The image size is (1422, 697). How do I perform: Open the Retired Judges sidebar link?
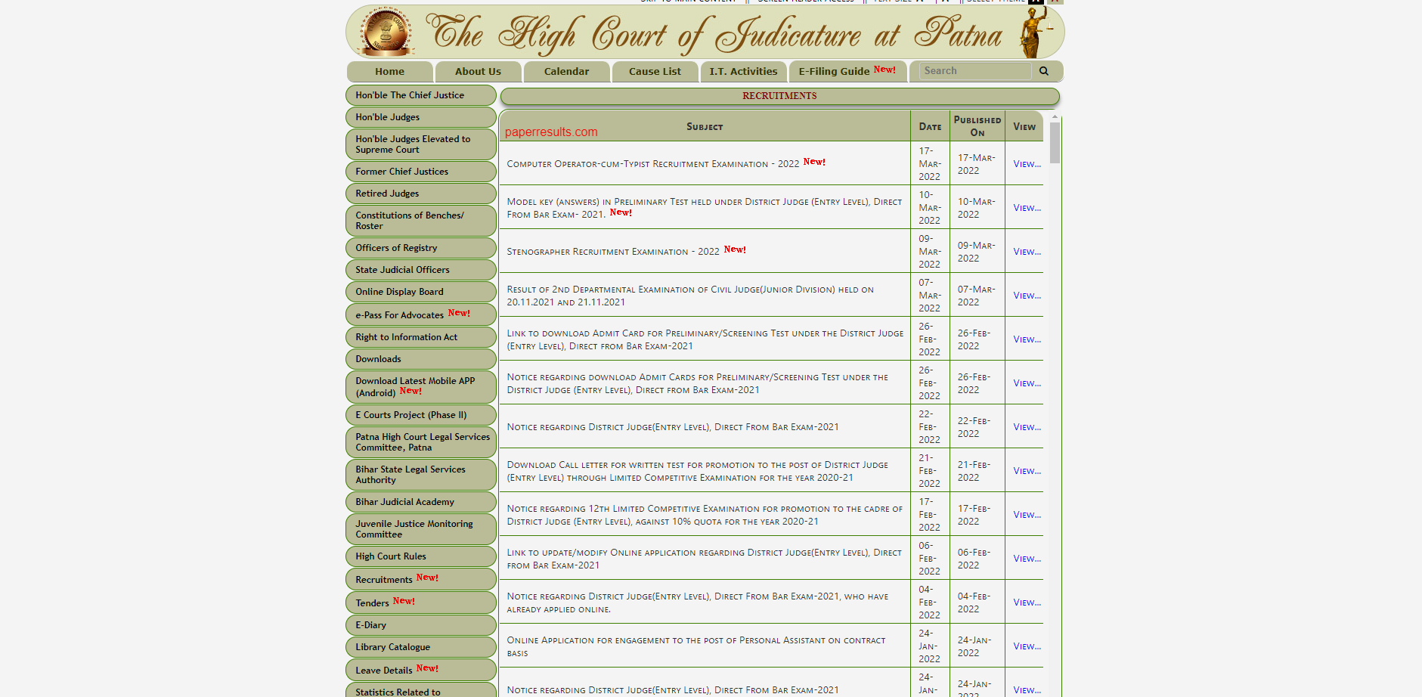pyautogui.click(x=420, y=194)
